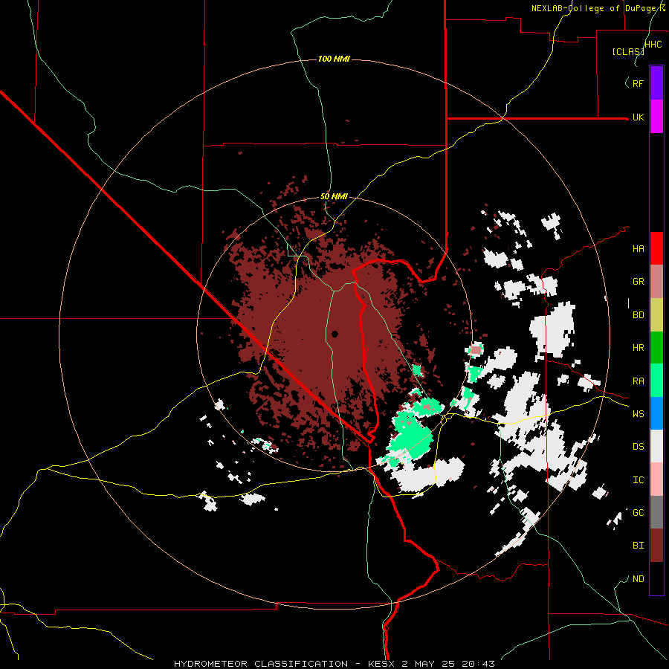Click the DS legend label
This screenshot has width=669, height=669.
coord(638,447)
